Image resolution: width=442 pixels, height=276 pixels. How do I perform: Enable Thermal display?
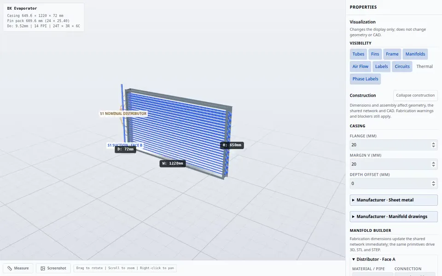pos(424,66)
